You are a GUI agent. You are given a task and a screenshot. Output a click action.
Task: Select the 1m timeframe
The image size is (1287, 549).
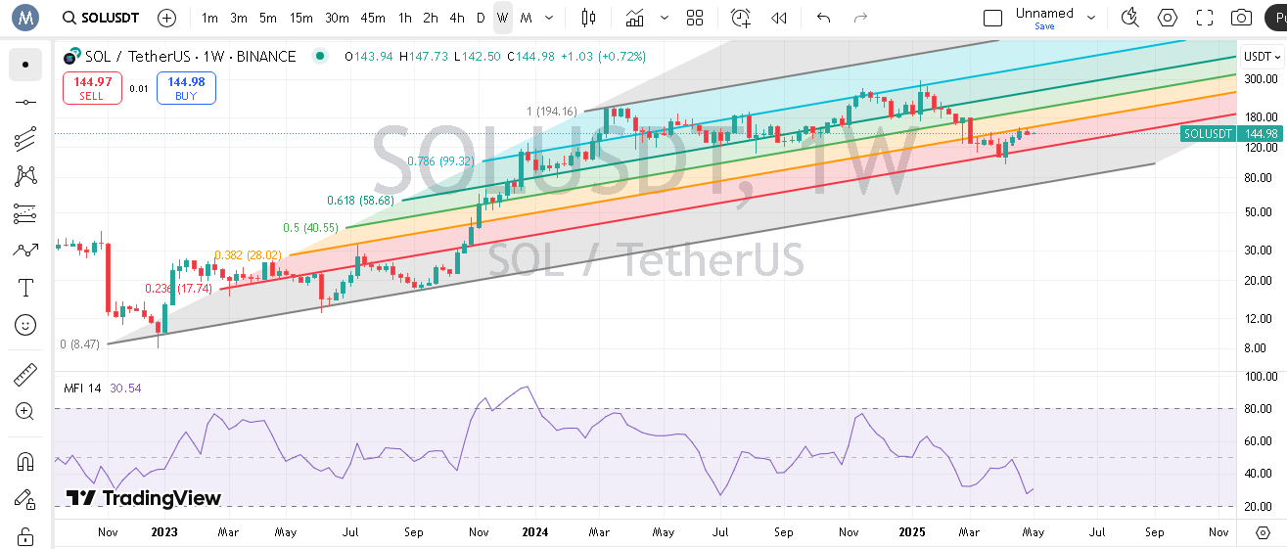[x=209, y=18]
